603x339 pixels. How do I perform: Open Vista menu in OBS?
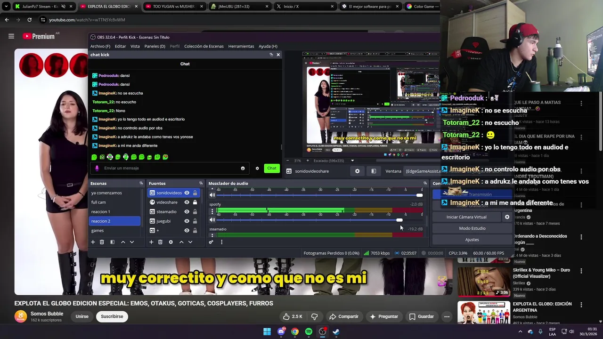135,46
